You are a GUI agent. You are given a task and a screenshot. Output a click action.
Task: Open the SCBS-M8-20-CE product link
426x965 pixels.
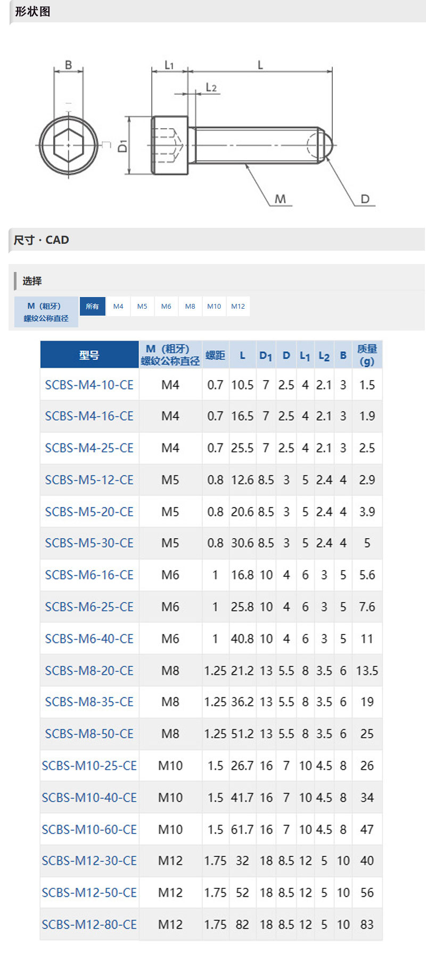[89, 671]
